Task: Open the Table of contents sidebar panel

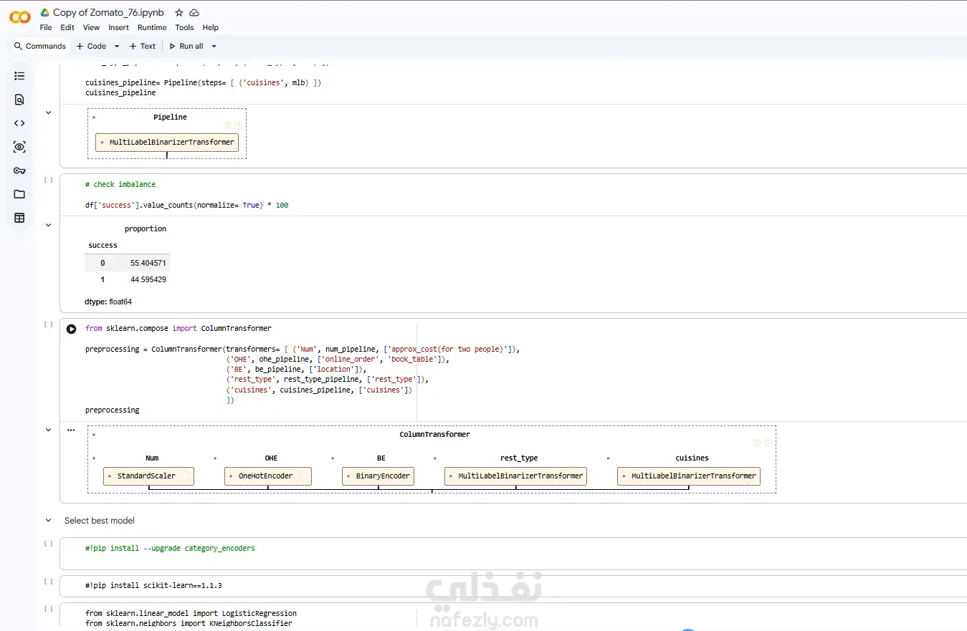Action: [x=19, y=76]
